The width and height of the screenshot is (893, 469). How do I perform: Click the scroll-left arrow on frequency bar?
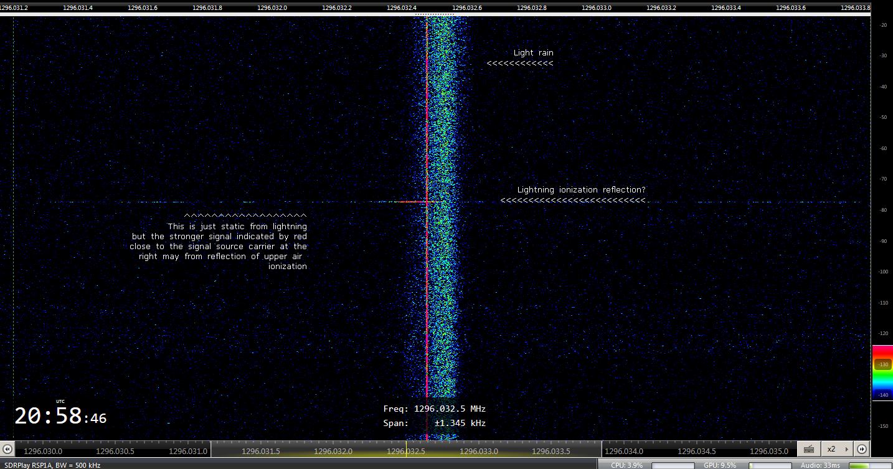click(7, 449)
